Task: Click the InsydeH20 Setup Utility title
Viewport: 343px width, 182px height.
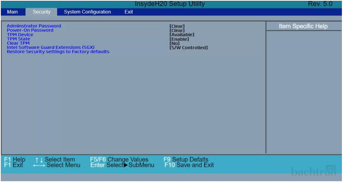Action: point(170,4)
